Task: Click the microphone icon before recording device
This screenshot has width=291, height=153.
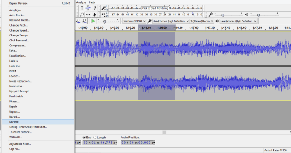Action: coord(149,21)
